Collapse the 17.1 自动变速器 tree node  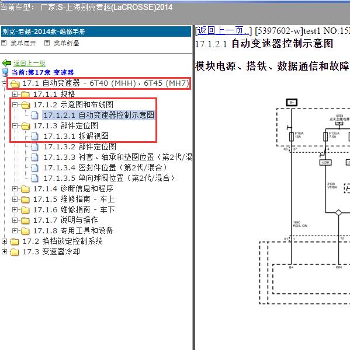click(x=4, y=83)
